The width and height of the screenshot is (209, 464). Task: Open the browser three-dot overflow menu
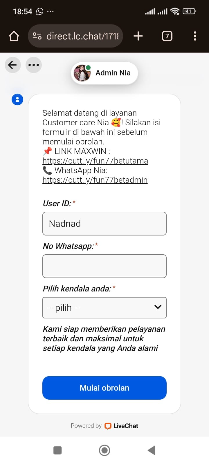(x=195, y=36)
